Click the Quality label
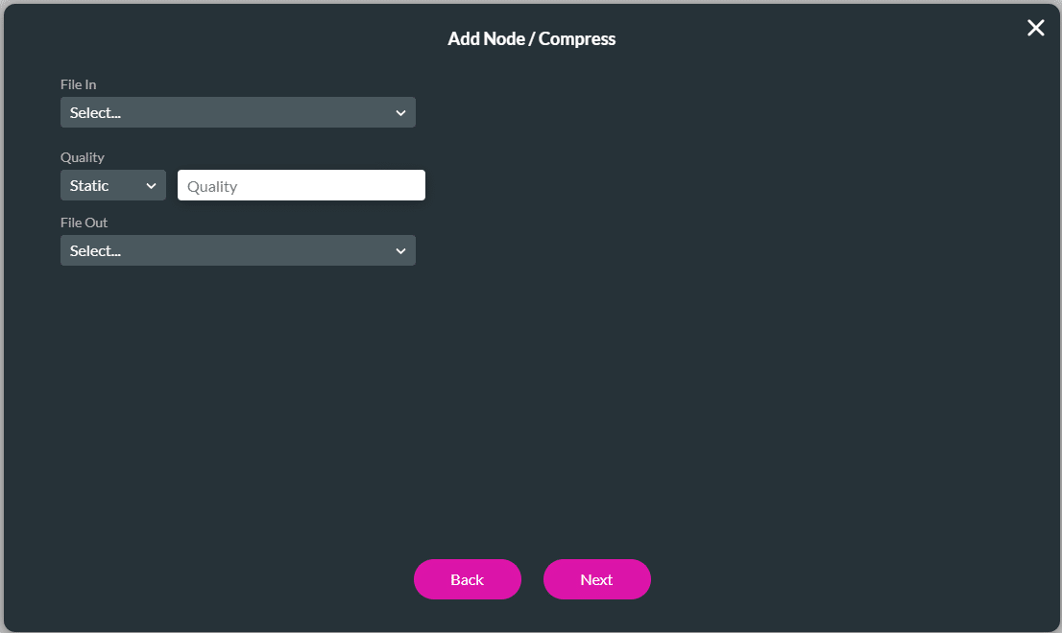Viewport: 1062px width, 633px height. (83, 157)
